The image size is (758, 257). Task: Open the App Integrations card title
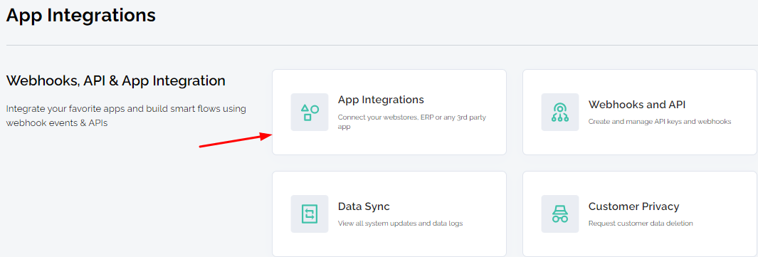coord(381,100)
